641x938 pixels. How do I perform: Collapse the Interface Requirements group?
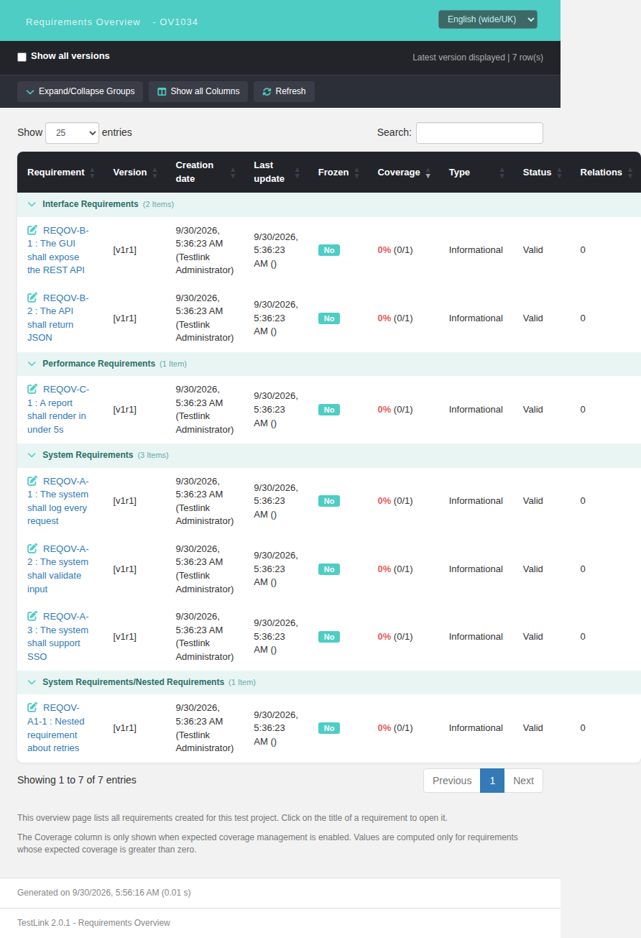click(32, 204)
